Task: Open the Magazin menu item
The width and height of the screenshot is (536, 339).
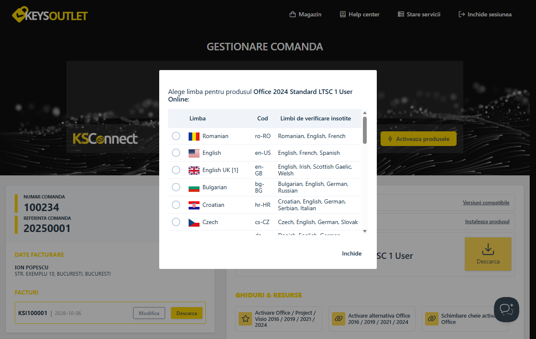Action: tap(305, 14)
